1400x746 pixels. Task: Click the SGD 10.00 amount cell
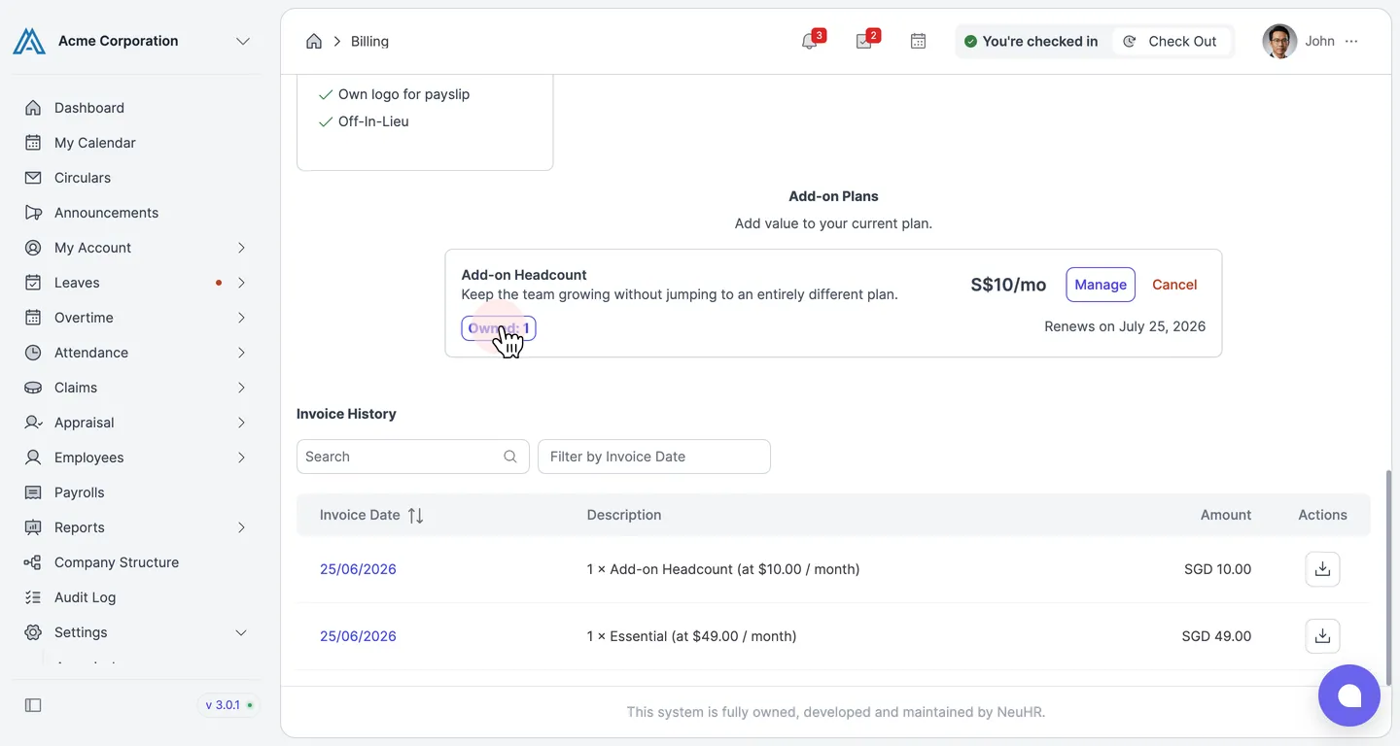tap(1217, 569)
